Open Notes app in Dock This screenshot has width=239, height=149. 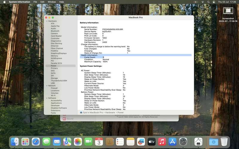click(x=131, y=142)
